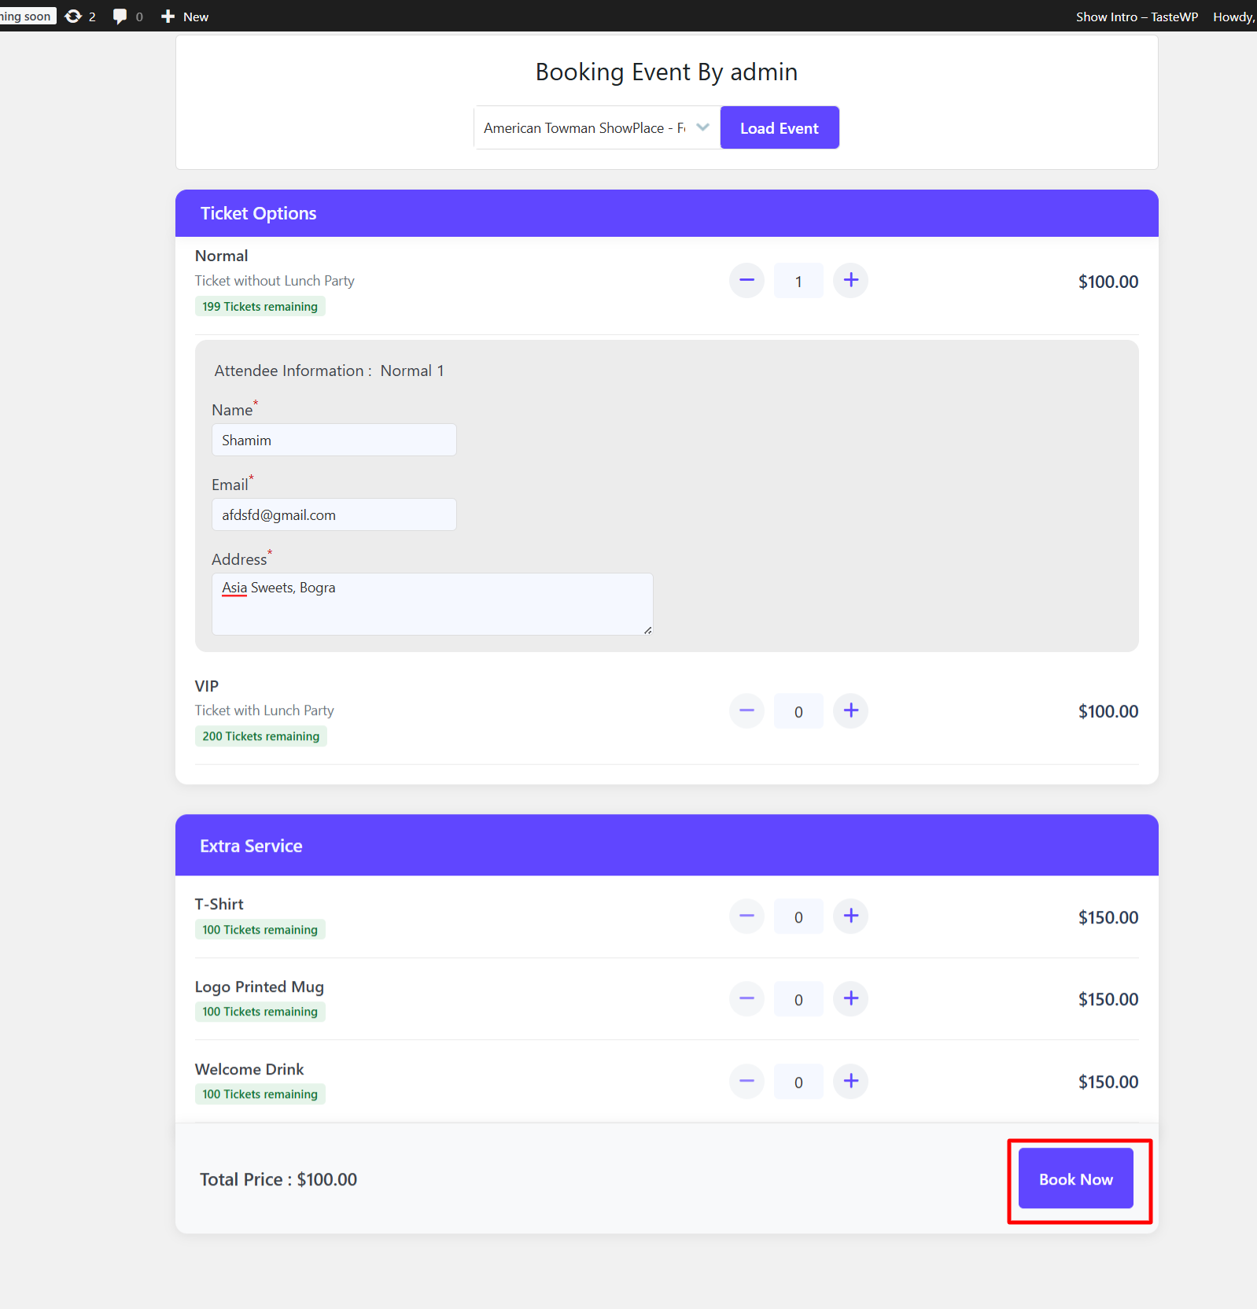The height and width of the screenshot is (1309, 1257).
Task: Select the Normal ticket quantity field
Action: pos(798,282)
